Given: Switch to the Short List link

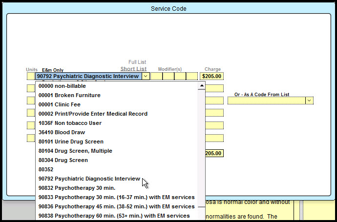Looking at the screenshot, I should 133,69.
